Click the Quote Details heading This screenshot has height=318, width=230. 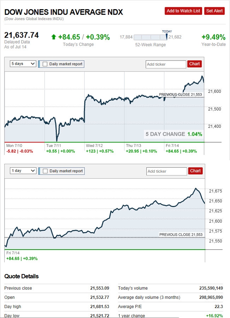tap(22, 276)
